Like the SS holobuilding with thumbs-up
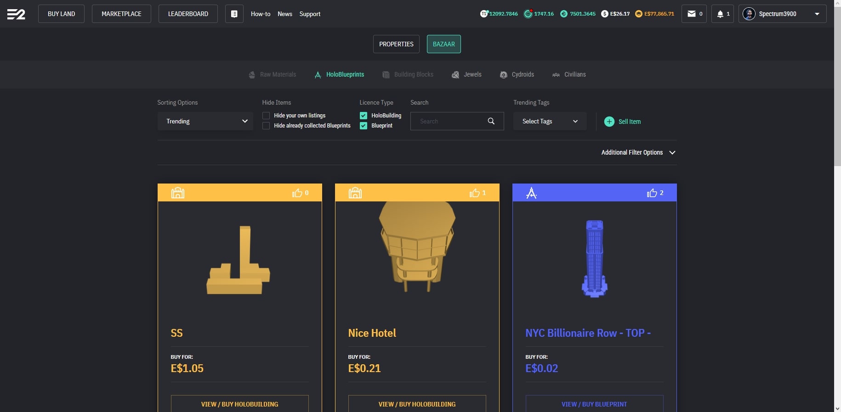Screen dimensions: 841x412 point(297,193)
